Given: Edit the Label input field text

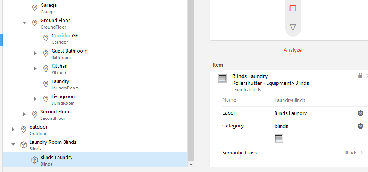Looking at the screenshot, I should [x=313, y=113].
